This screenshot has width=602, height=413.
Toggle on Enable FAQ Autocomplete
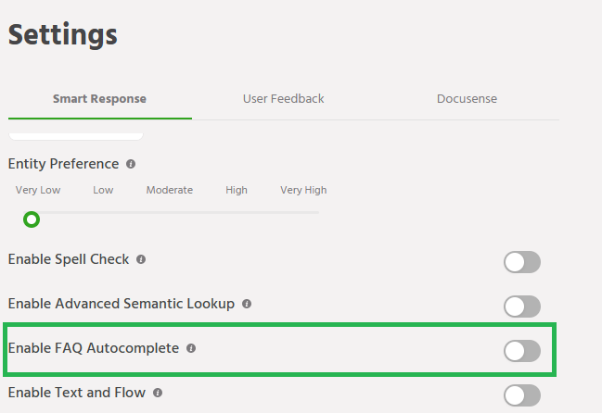click(521, 350)
